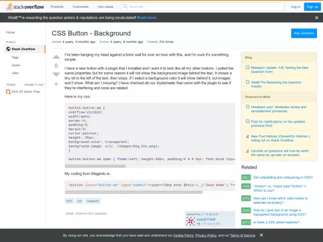The height and width of the screenshot is (242, 323).
Task: Click the search magnifier icon
Action: pyautogui.click(x=125, y=7)
